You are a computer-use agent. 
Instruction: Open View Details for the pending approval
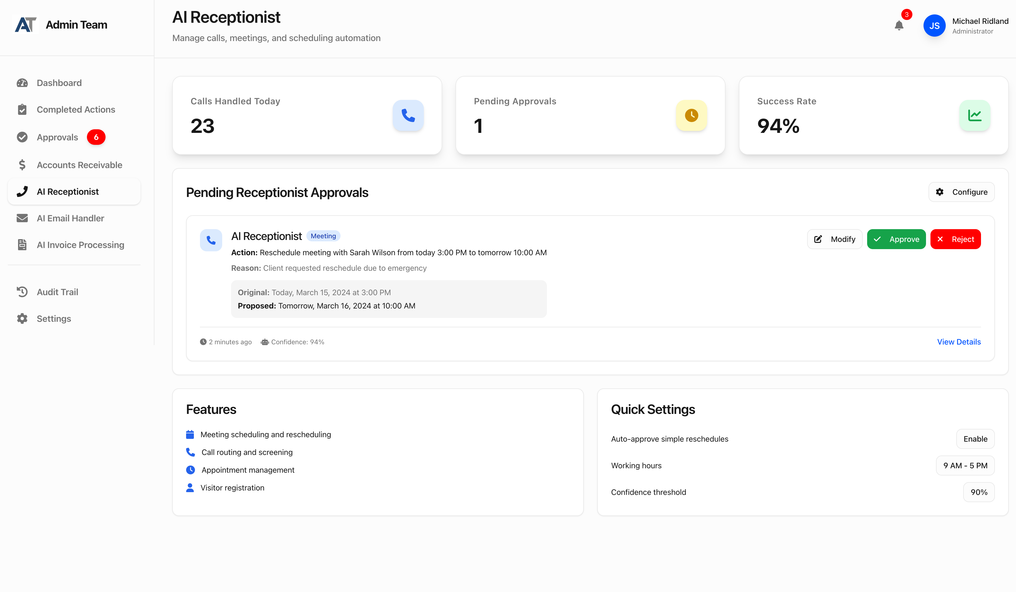point(959,341)
